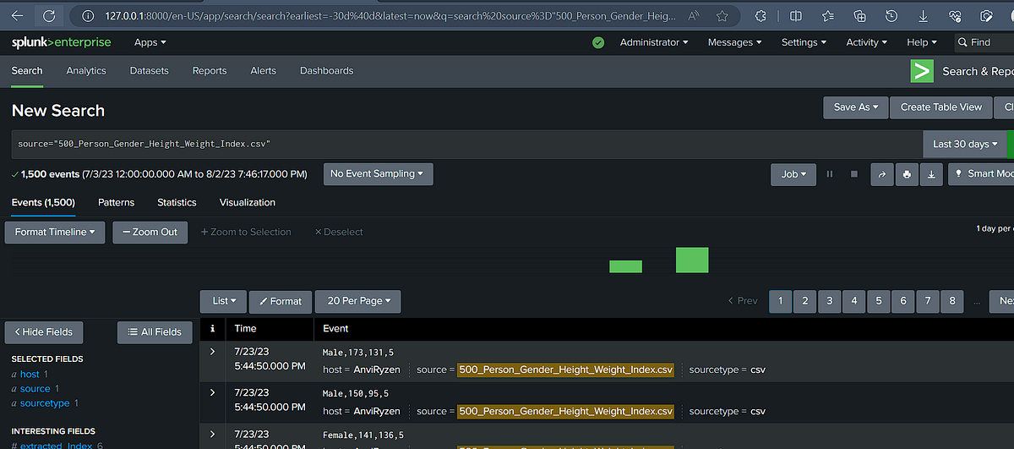Click the Find search field
1014x449 pixels.
coord(984,42)
